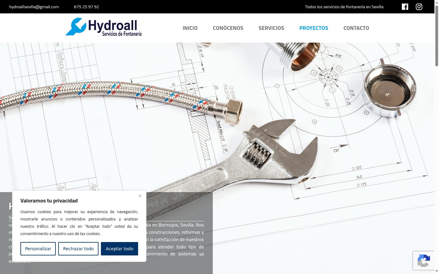Click the 'Valoramos tu privacidad' heading
The height and width of the screenshot is (274, 439).
tap(49, 201)
